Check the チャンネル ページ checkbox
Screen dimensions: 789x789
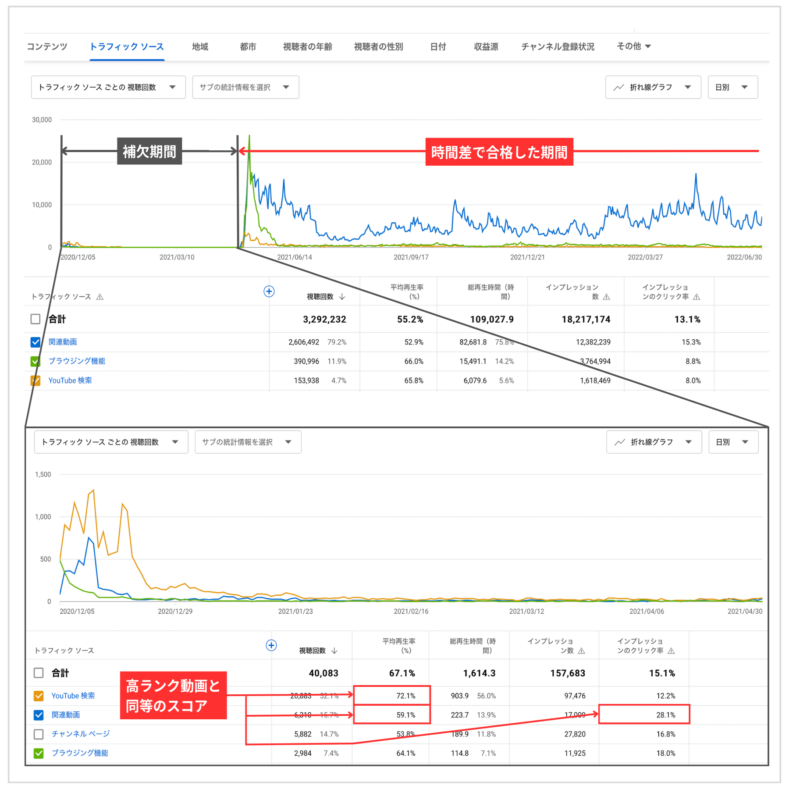(x=39, y=734)
